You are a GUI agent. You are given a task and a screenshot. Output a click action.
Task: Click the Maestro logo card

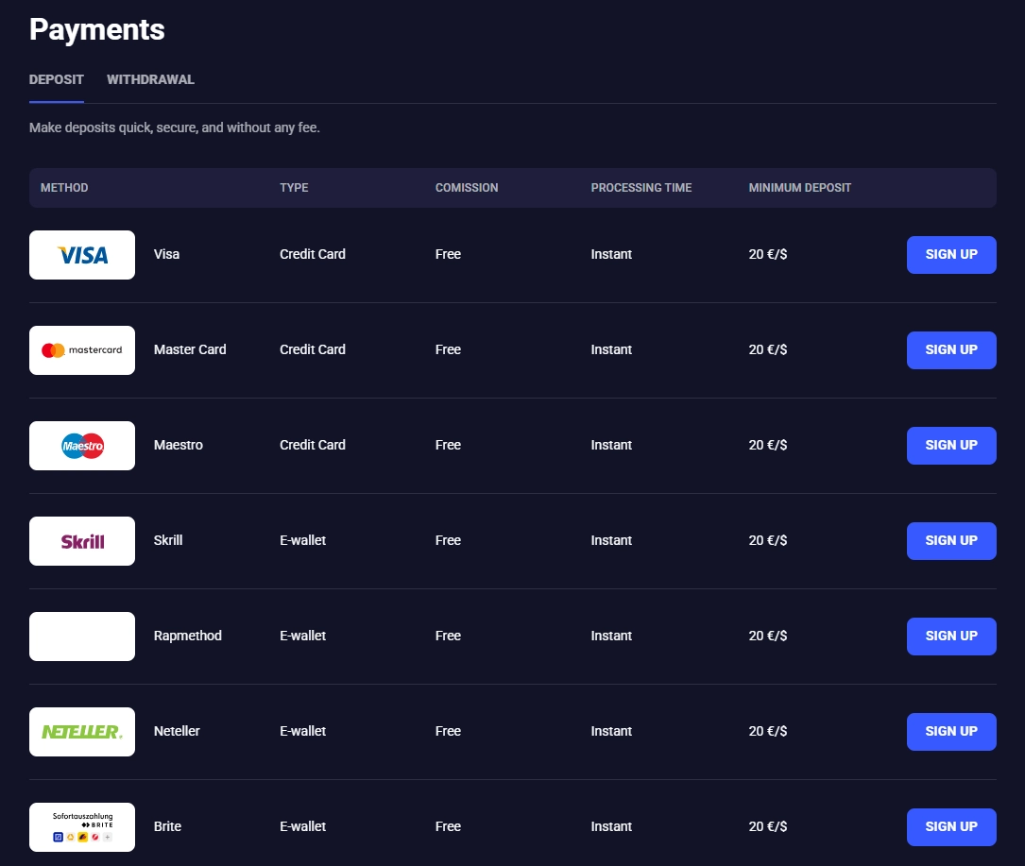pos(82,446)
